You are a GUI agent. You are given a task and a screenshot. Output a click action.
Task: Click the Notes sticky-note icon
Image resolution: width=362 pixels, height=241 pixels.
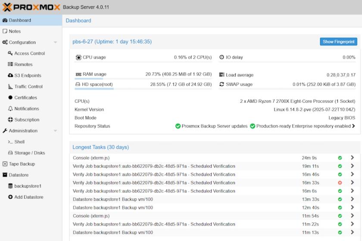[x=5, y=31]
